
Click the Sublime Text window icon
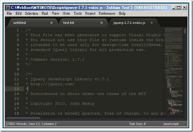8,8
